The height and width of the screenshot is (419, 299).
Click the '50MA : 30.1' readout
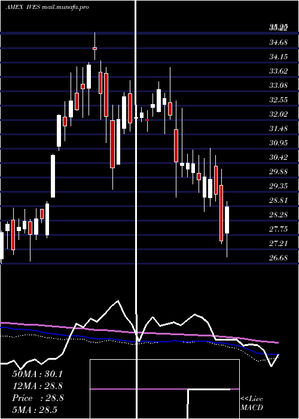click(37, 374)
